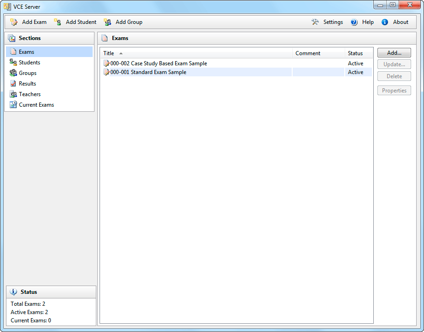Select '000-001 Standard Exam Sample' title
Screen dimensions: 424x332
pos(148,72)
